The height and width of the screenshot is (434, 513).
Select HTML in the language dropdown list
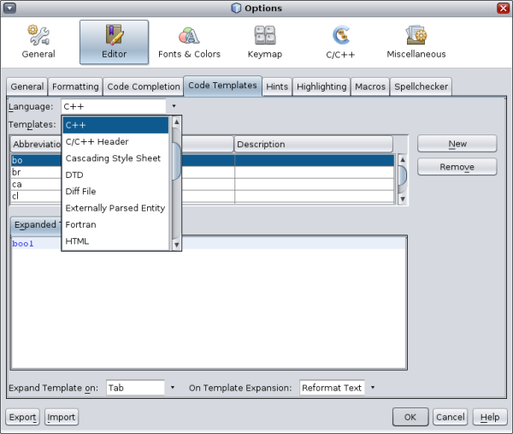[77, 241]
